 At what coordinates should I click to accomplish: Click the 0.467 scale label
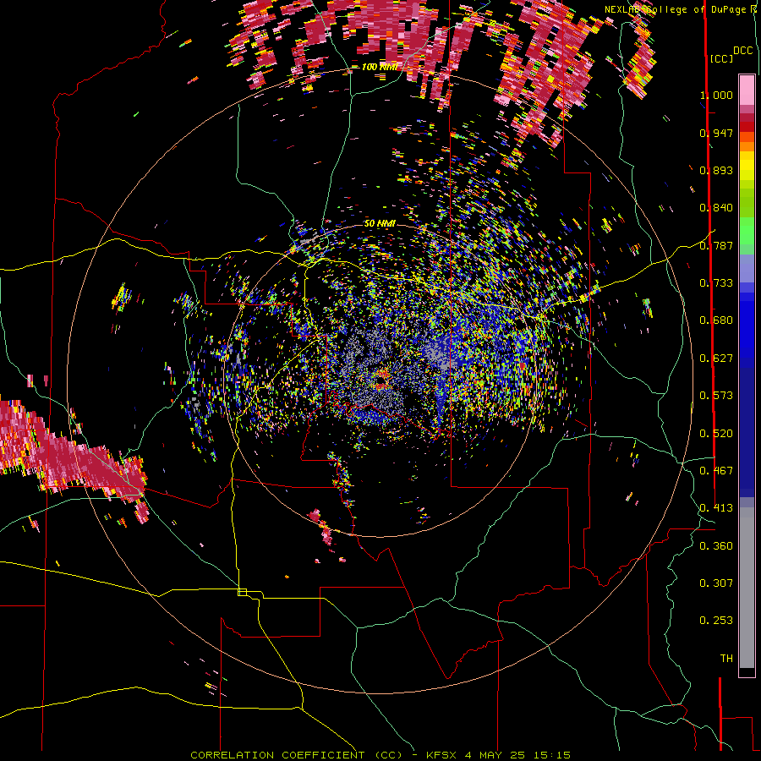pos(716,471)
